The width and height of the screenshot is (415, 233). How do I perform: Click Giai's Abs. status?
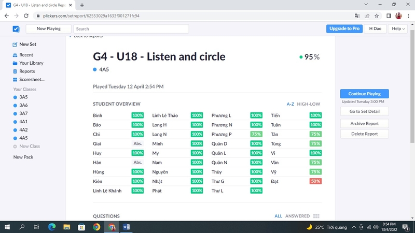click(x=137, y=144)
